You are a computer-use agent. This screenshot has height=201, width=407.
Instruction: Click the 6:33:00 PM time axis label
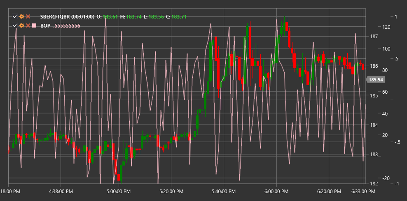point(363,192)
